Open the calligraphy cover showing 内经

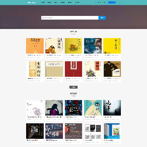pyautogui.click(x=35, y=69)
